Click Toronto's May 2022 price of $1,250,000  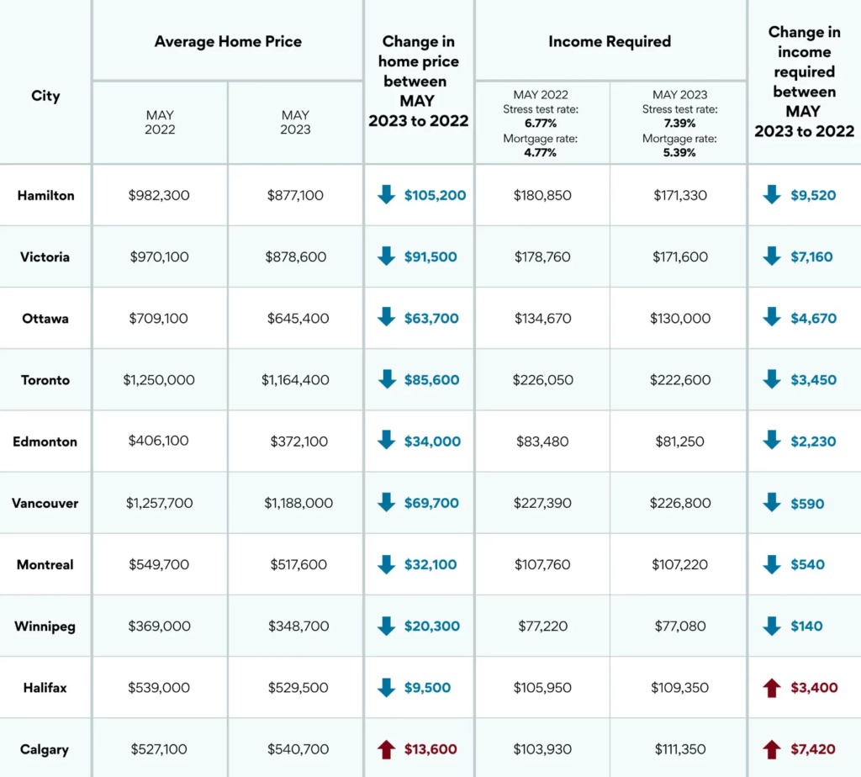[x=159, y=380]
